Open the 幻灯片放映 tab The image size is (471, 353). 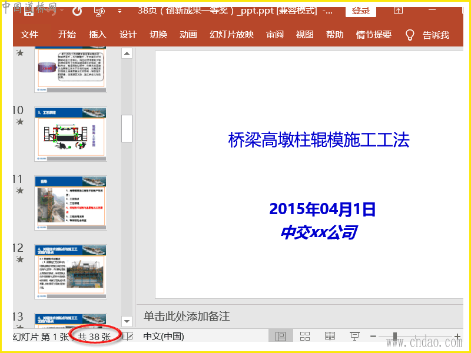click(231, 35)
